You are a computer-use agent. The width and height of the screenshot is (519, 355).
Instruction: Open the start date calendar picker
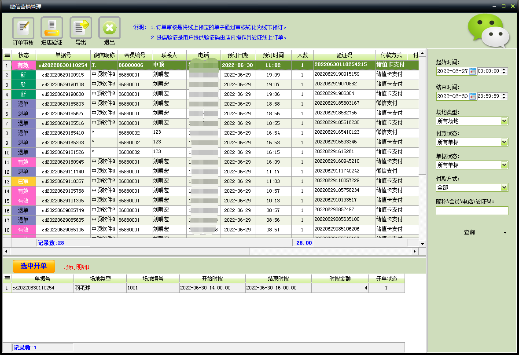[473, 71]
